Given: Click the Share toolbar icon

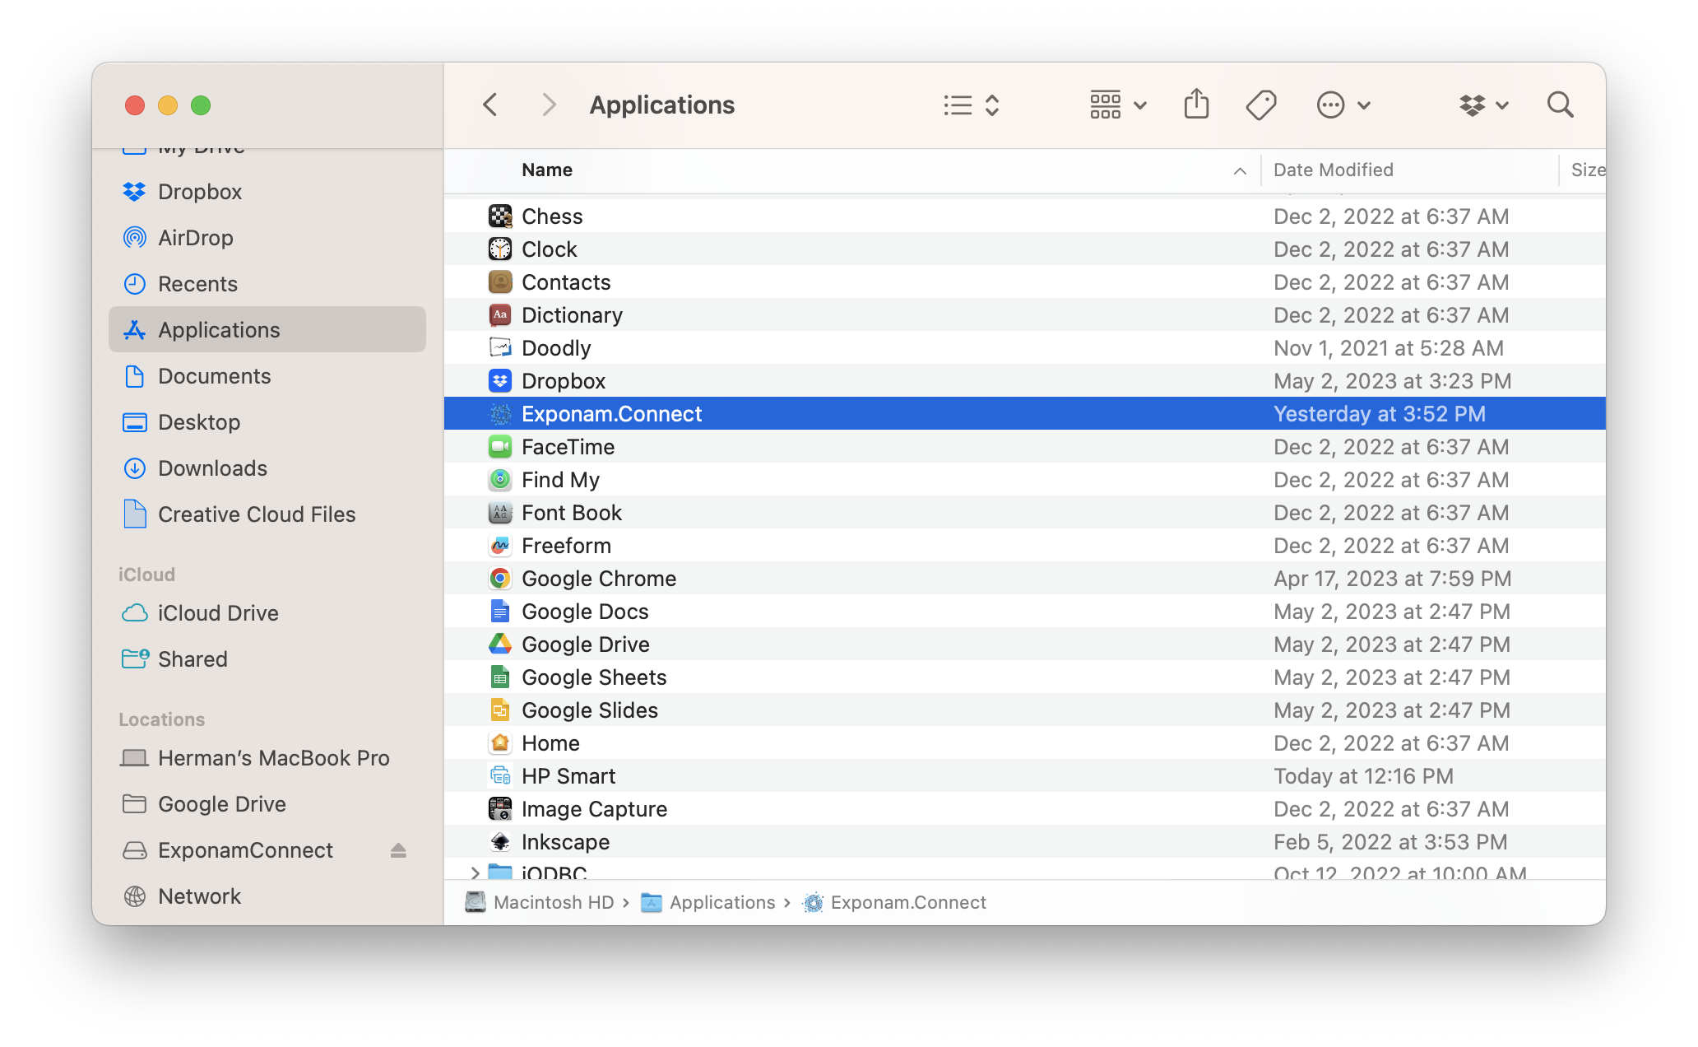Looking at the screenshot, I should (x=1196, y=105).
